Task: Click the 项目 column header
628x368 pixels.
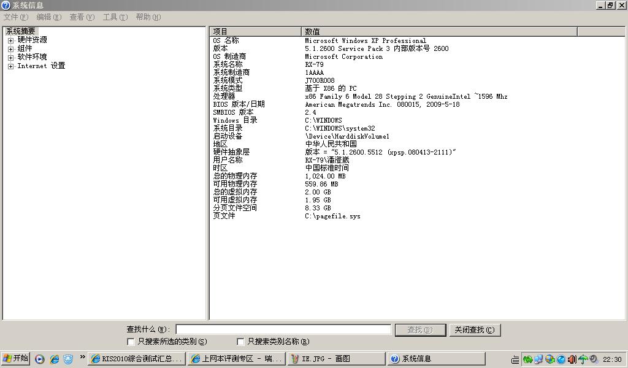Action: 255,31
